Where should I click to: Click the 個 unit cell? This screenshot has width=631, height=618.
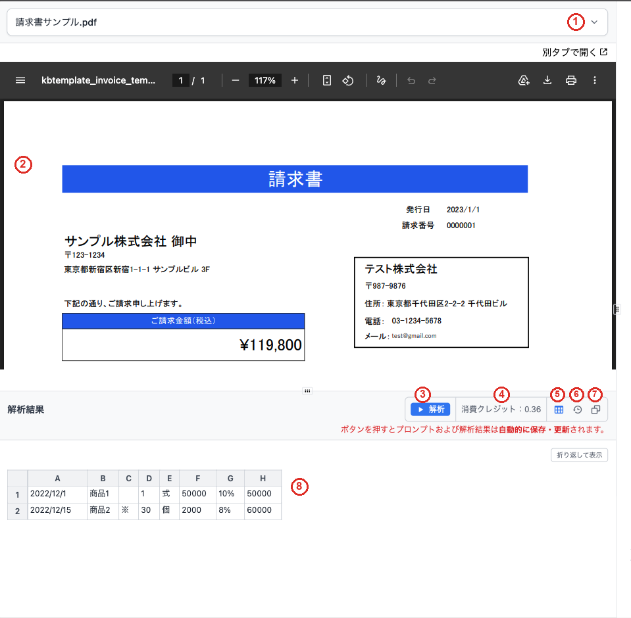169,510
